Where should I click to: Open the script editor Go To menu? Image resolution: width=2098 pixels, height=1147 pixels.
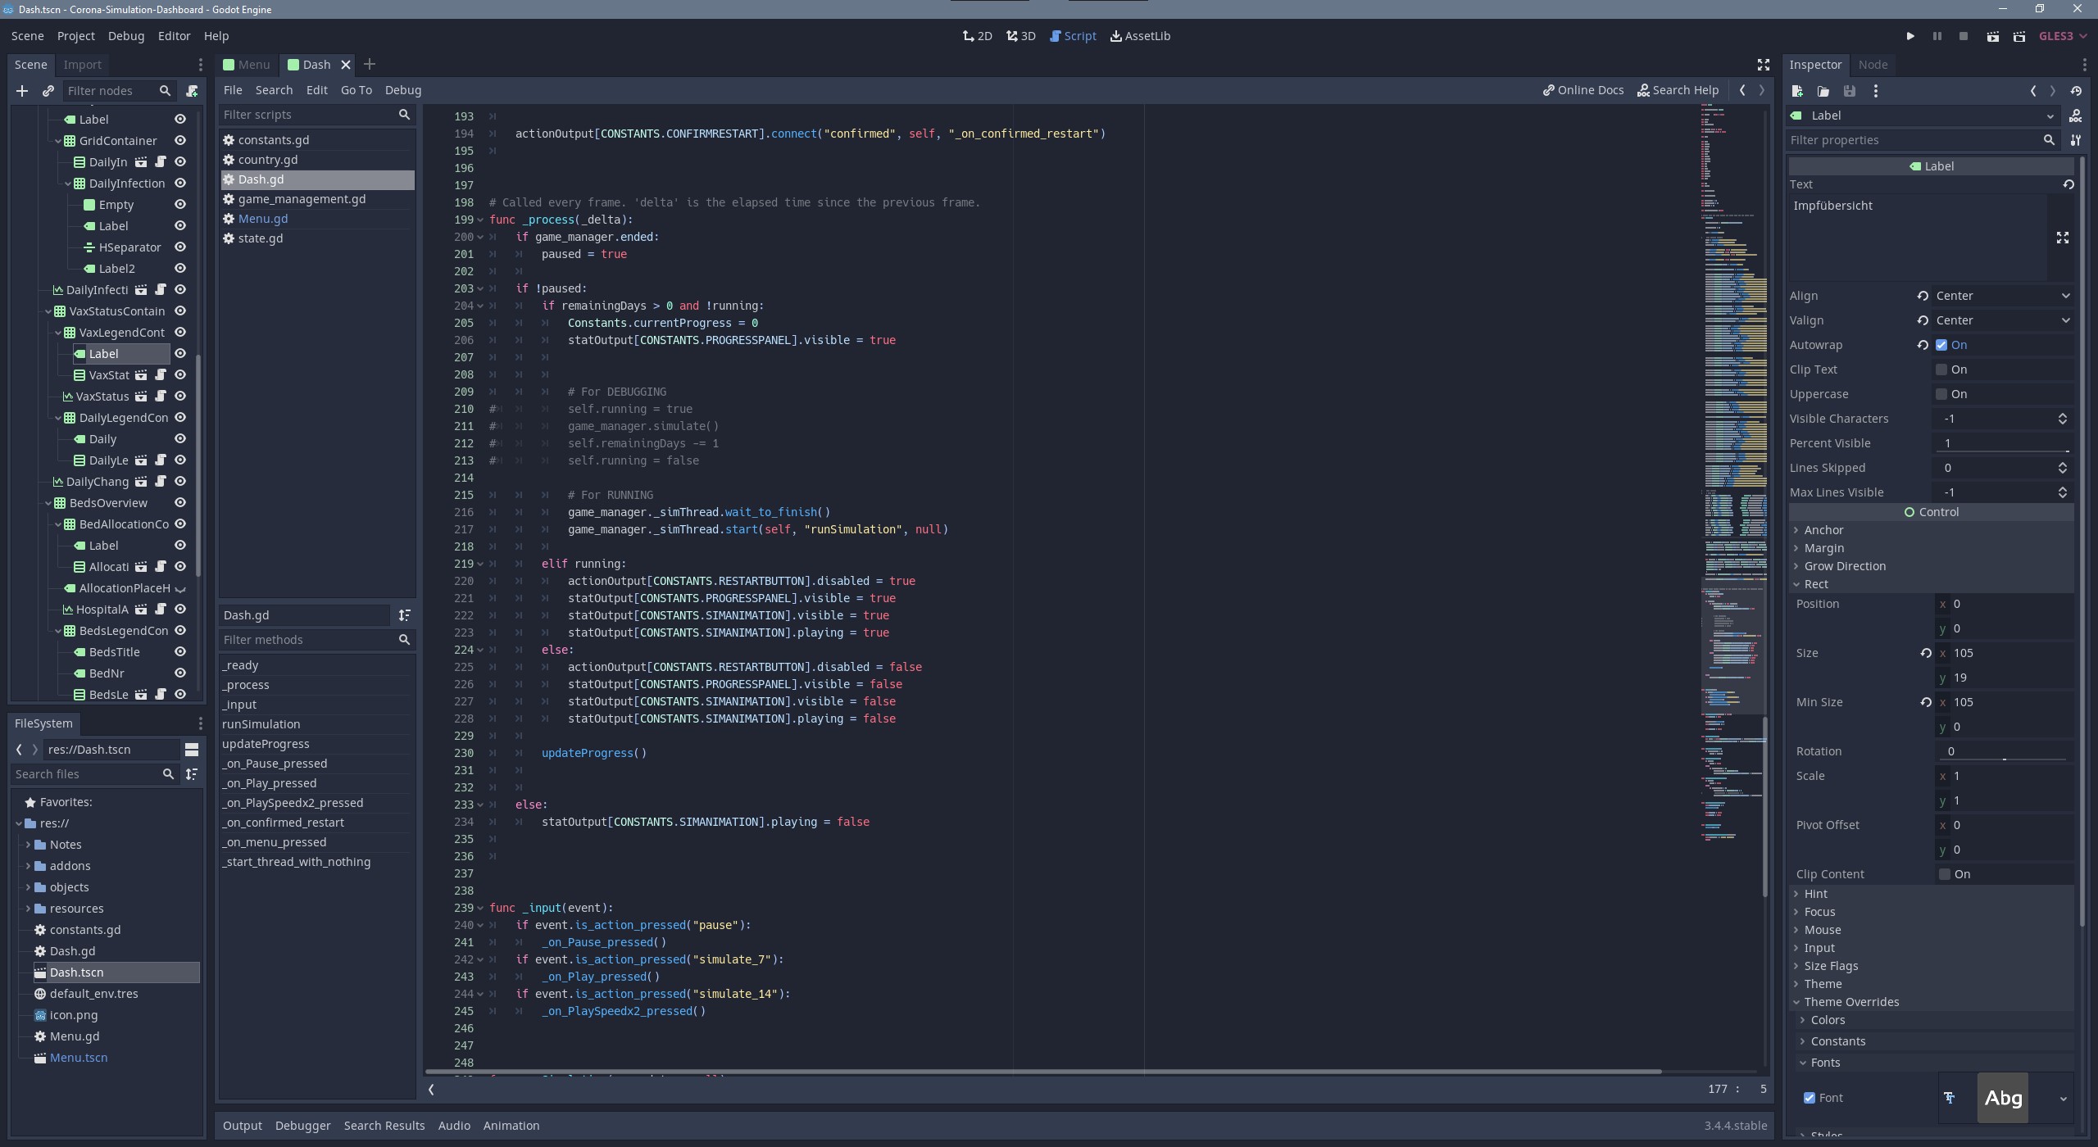coord(356,90)
